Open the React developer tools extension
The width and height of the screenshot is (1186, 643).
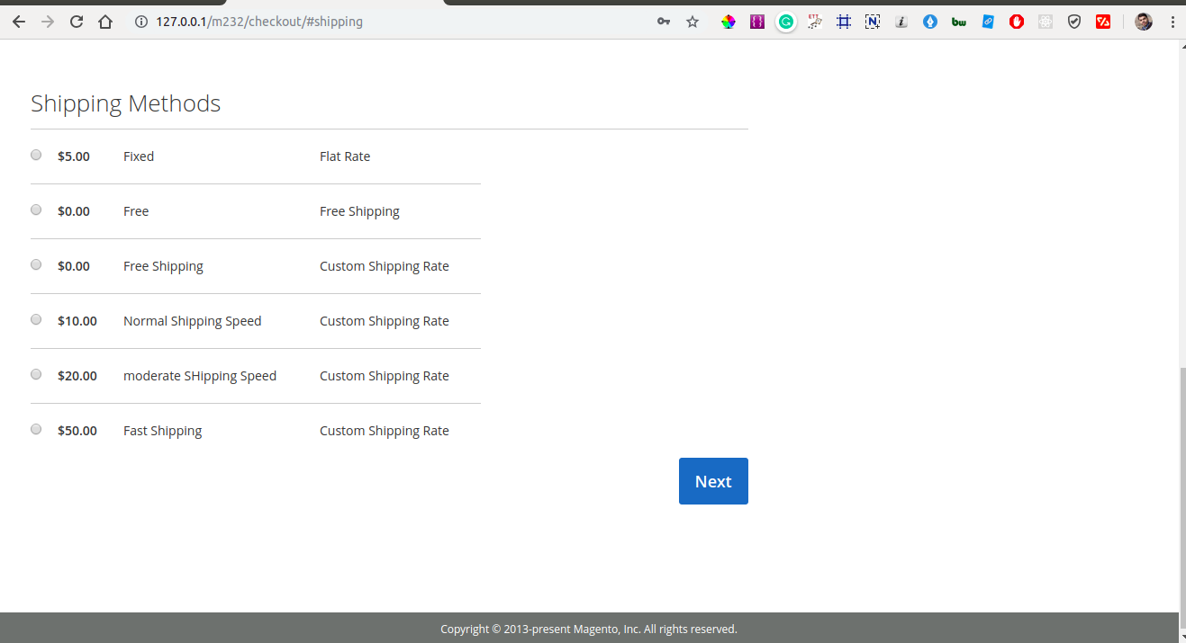click(x=1046, y=22)
